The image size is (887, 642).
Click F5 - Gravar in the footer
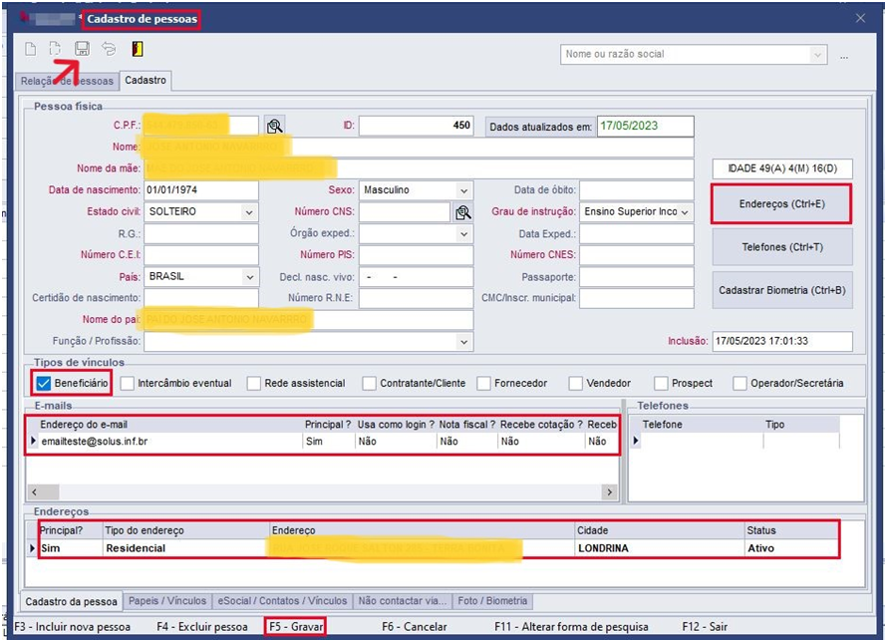pyautogui.click(x=296, y=627)
